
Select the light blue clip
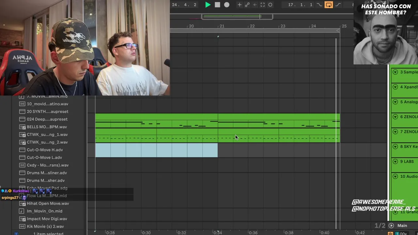pyautogui.click(x=156, y=150)
